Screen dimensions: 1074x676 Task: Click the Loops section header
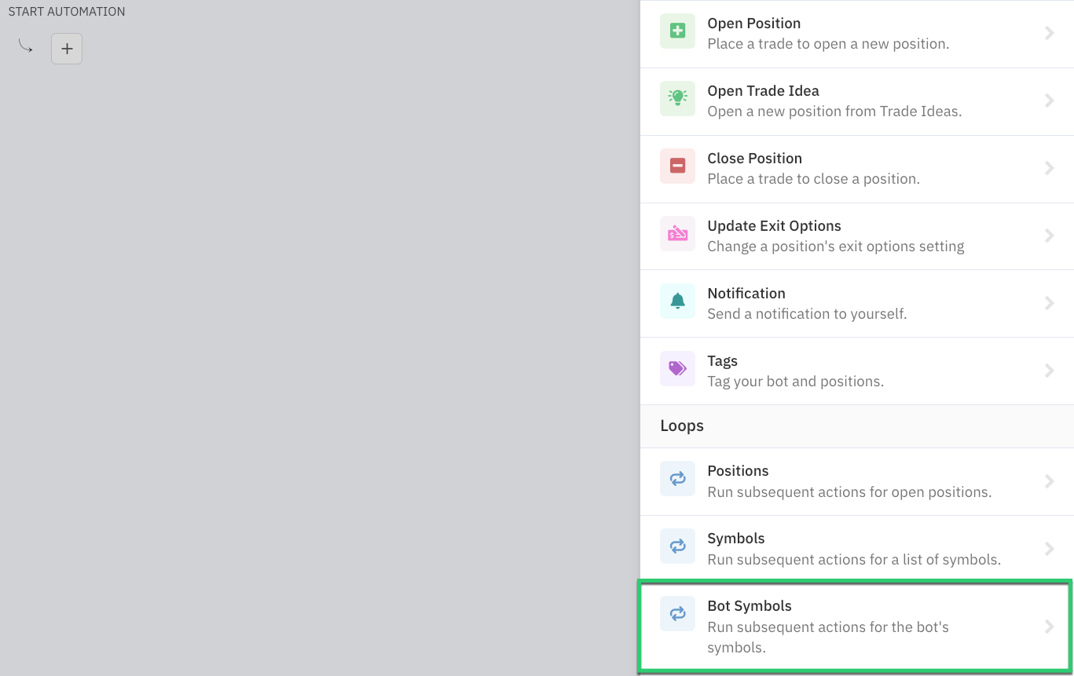point(681,426)
